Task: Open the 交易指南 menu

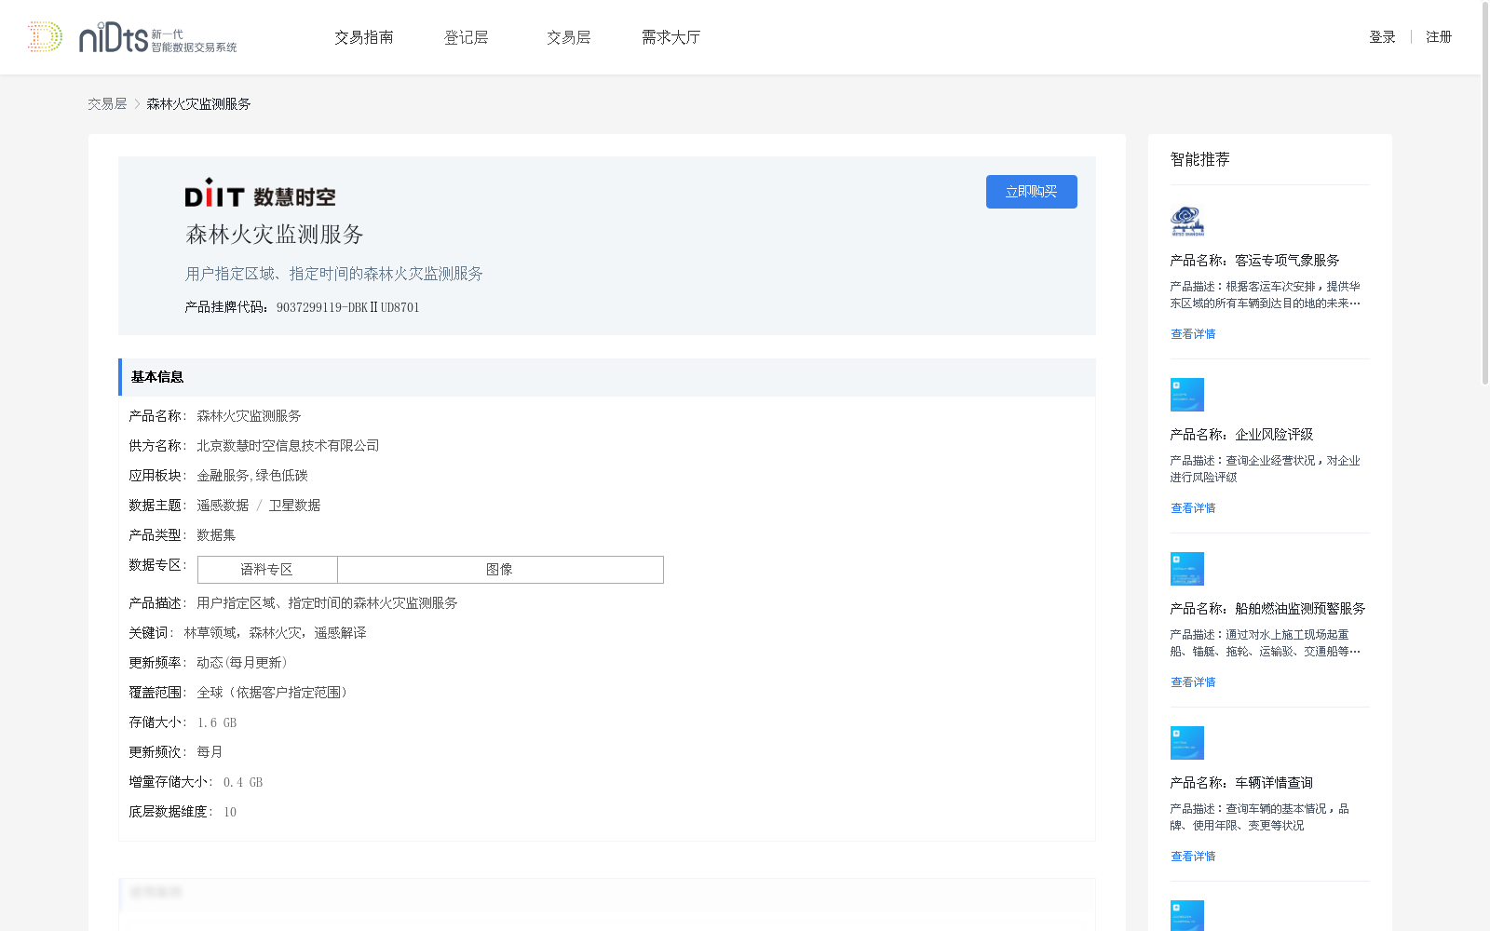Action: tap(364, 37)
